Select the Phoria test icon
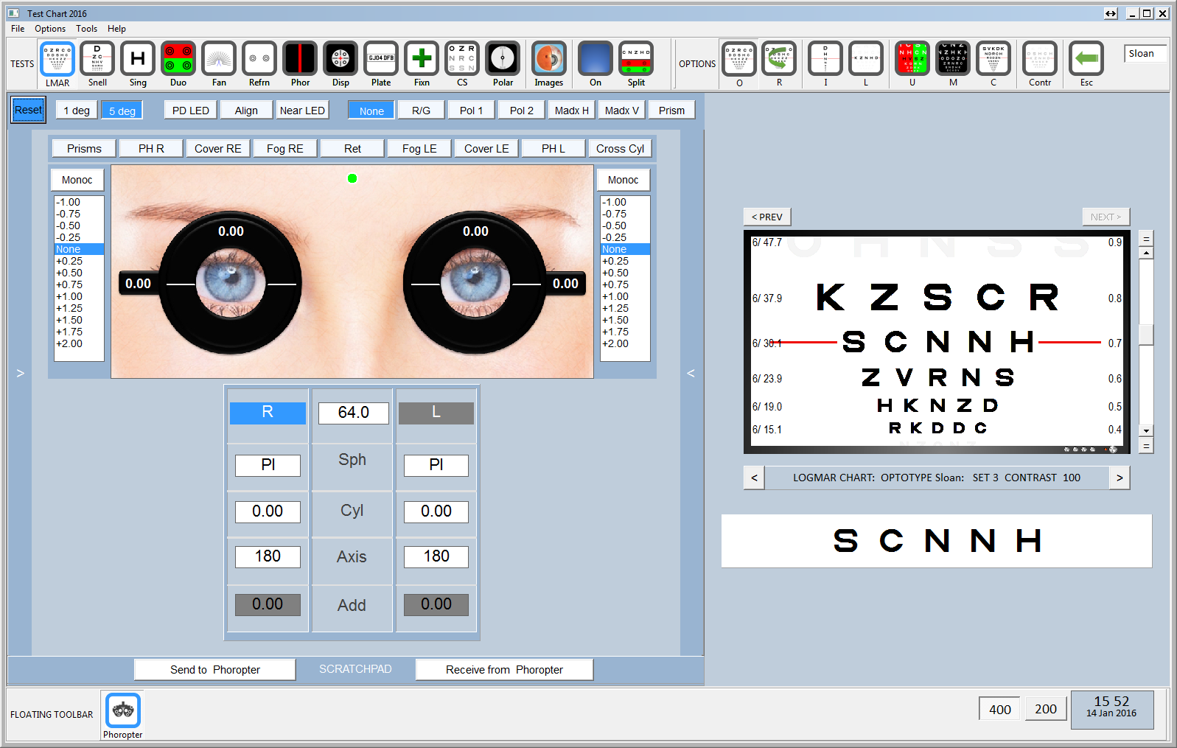 pos(300,59)
